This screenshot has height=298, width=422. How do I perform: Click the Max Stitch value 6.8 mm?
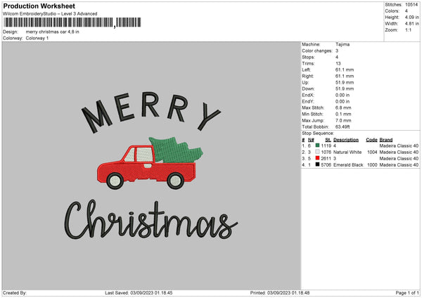[x=343, y=108]
